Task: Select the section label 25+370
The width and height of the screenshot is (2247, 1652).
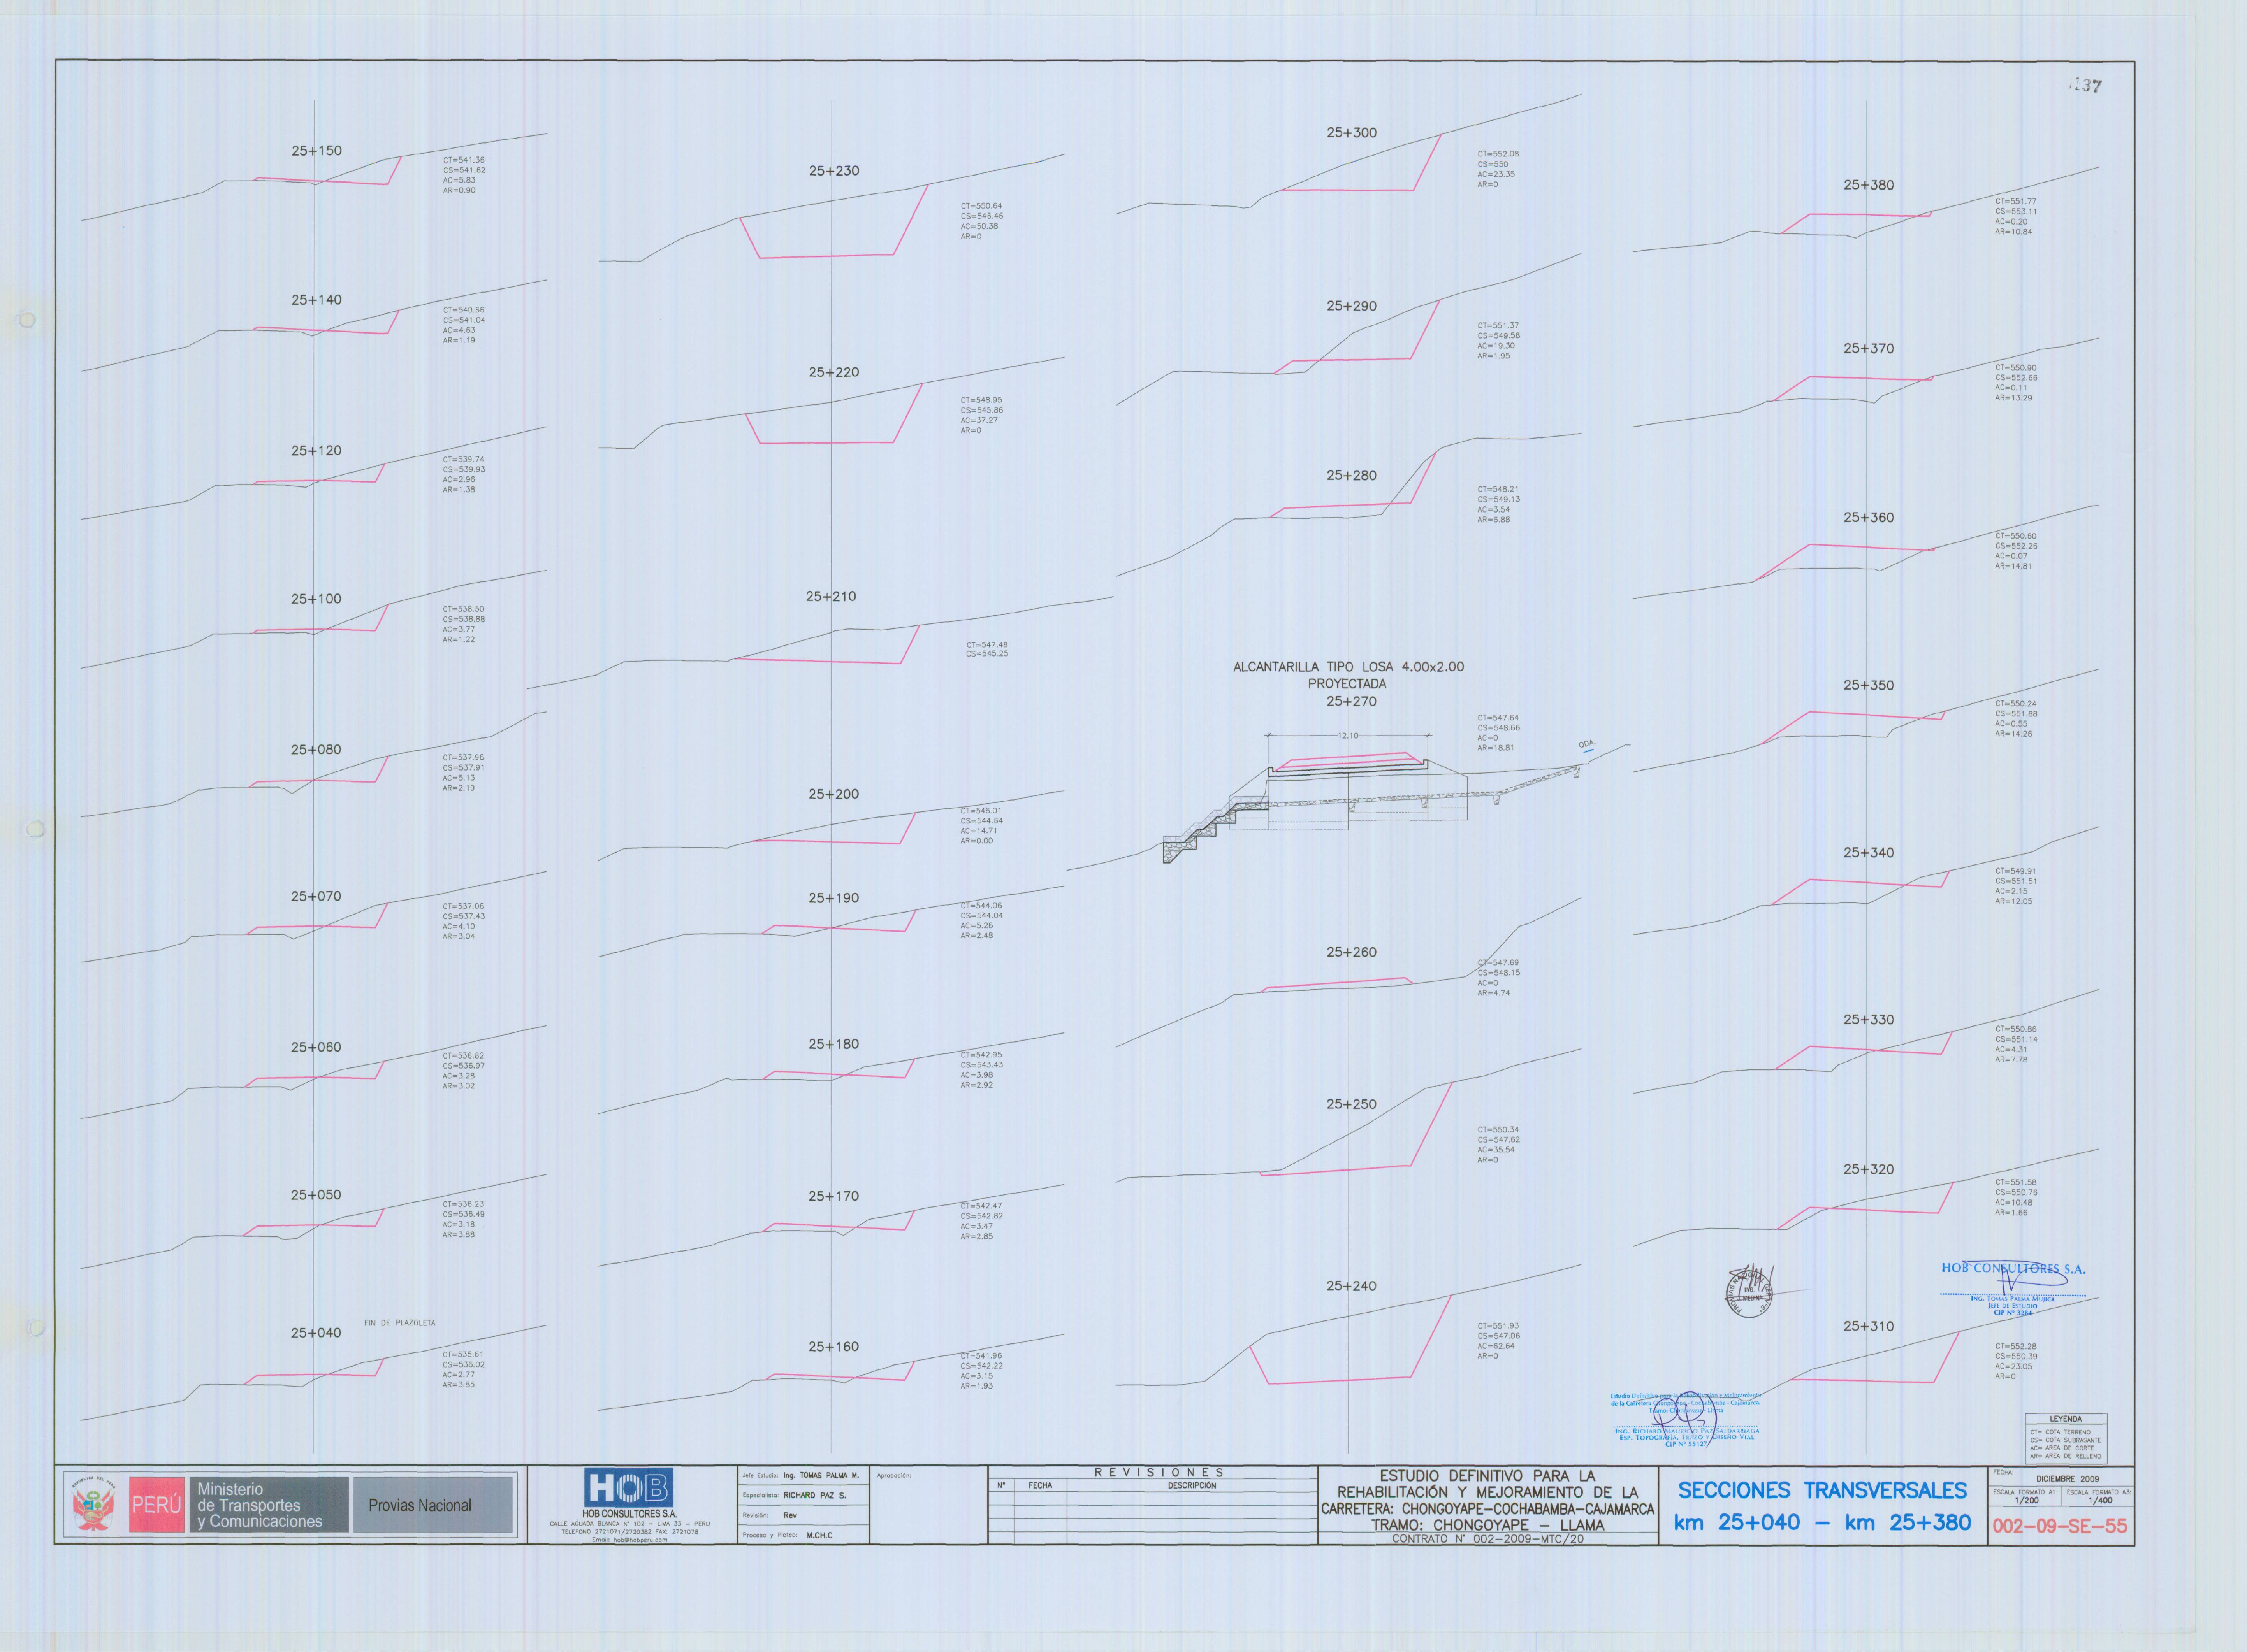Action: click(x=1869, y=349)
